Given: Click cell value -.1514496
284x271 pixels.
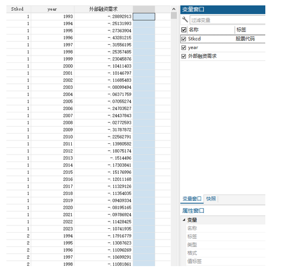Looking at the screenshot, I should point(121,158).
